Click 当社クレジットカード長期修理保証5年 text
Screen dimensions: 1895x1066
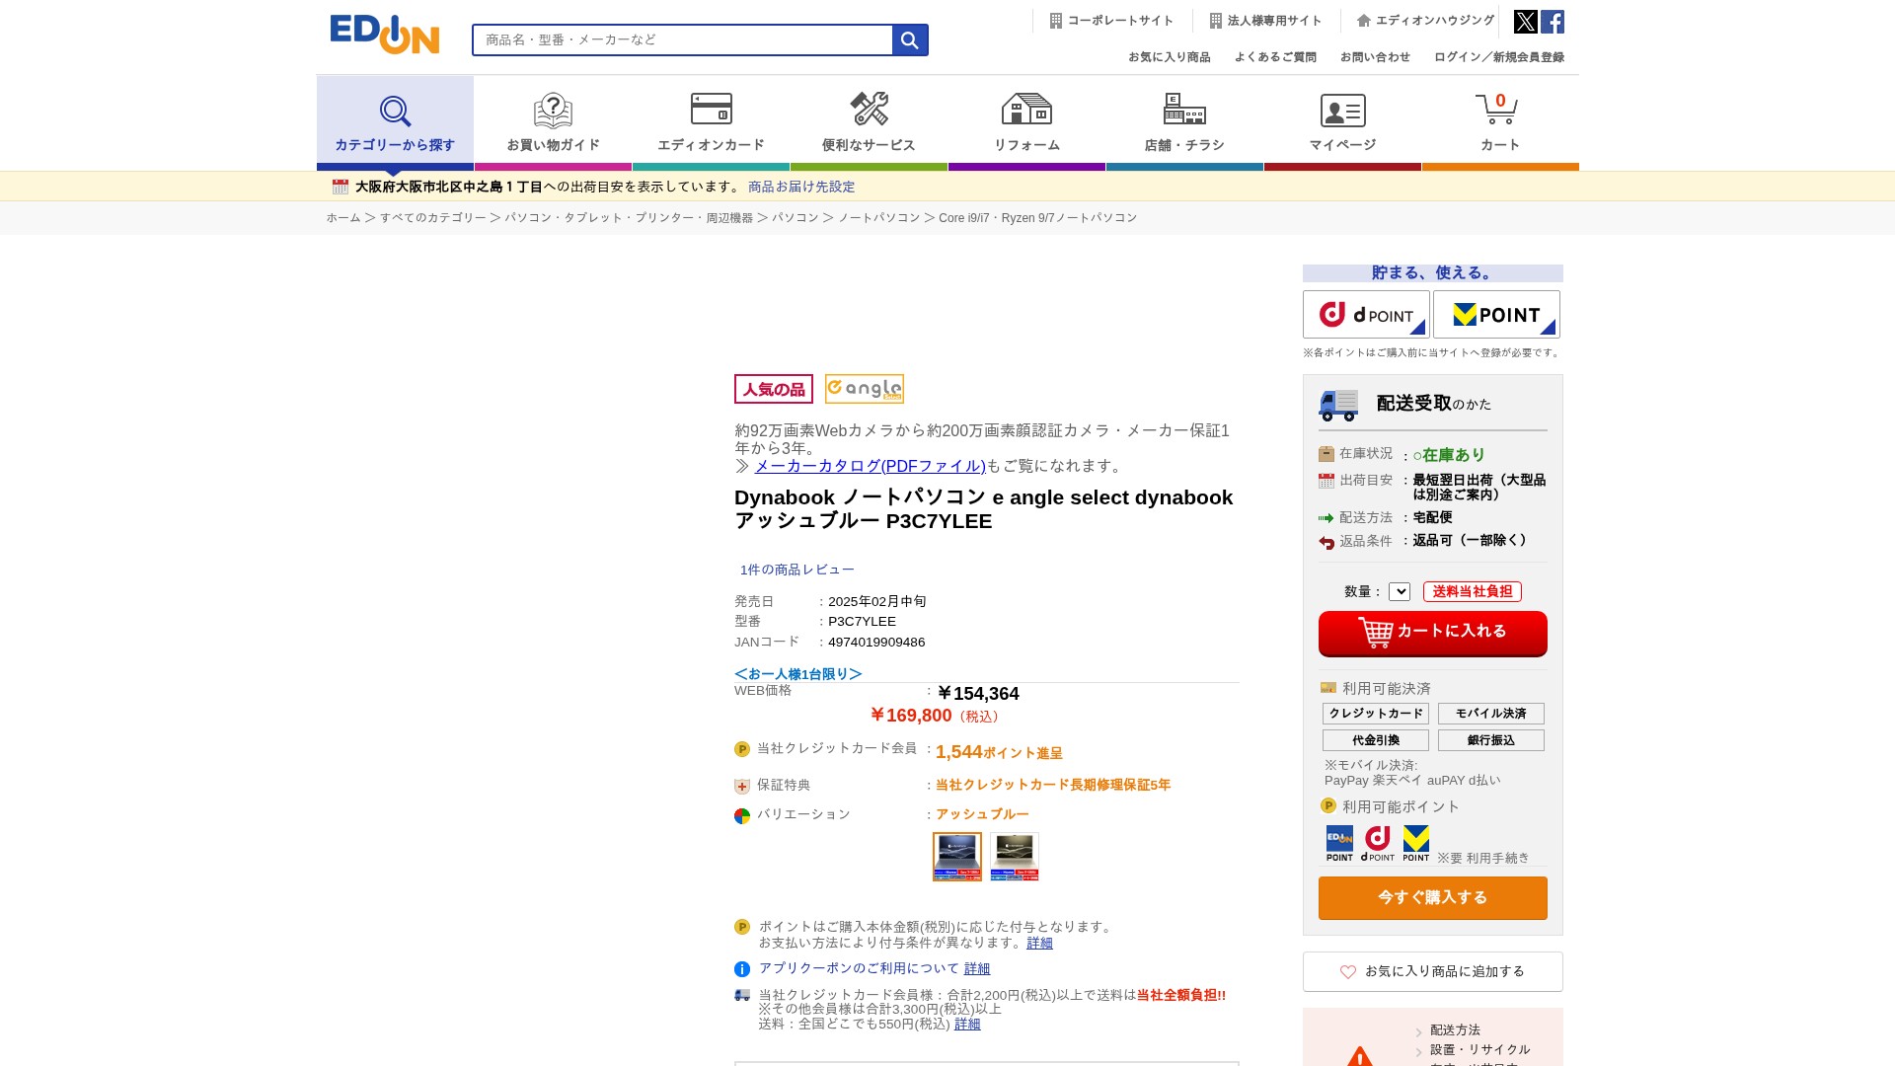1053,785
